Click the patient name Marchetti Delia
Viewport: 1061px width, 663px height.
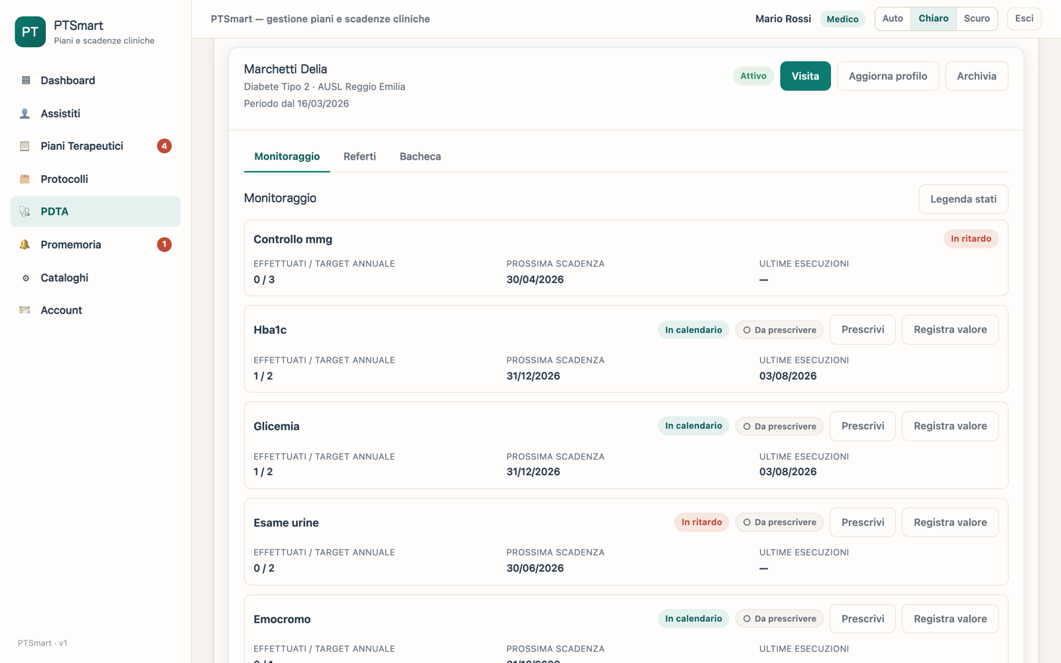(x=285, y=69)
